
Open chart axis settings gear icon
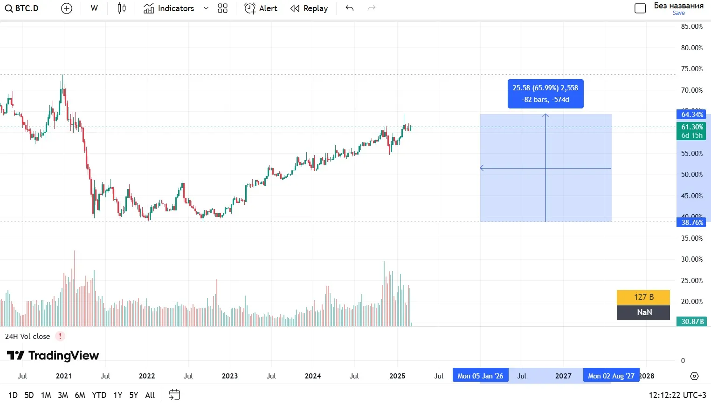point(694,376)
